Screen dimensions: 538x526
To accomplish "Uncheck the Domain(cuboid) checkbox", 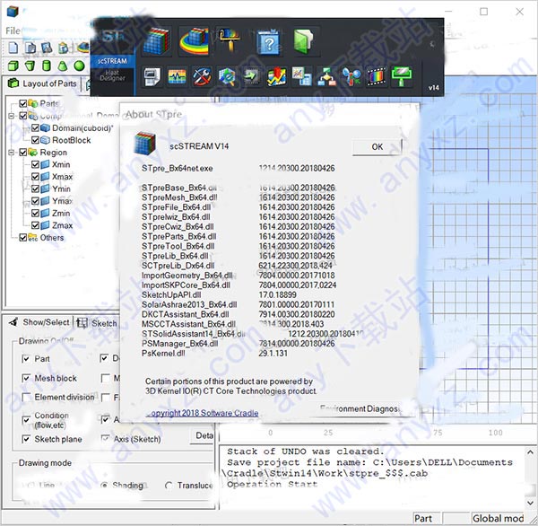I will [x=35, y=127].
